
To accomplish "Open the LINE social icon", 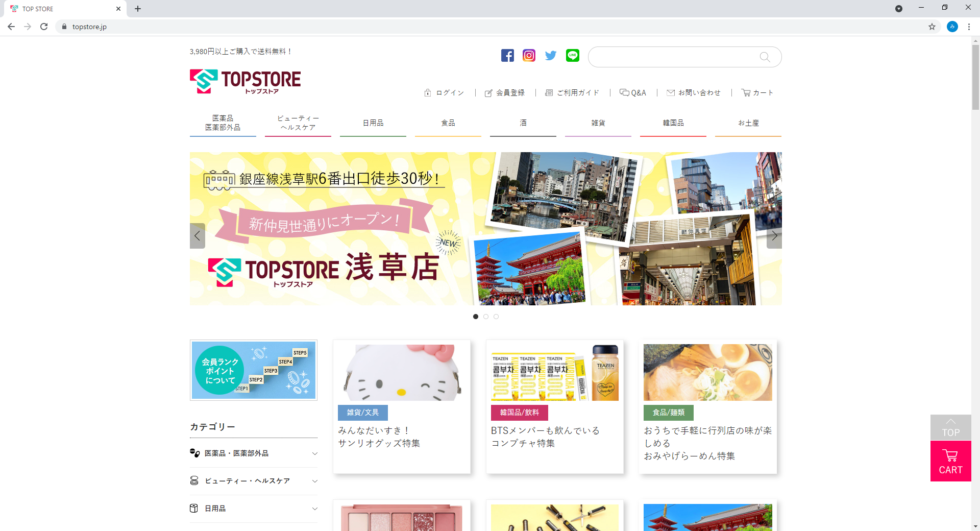I will 573,56.
